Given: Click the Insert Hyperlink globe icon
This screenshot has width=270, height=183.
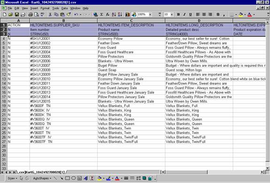Looking at the screenshot, I should [x=95, y=15].
